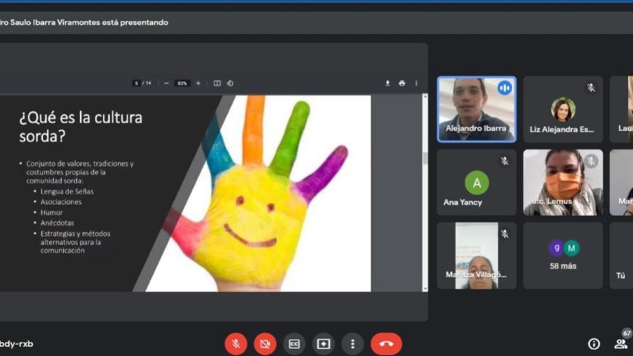Open the meeting details info icon
The image size is (633, 356).
(x=594, y=344)
